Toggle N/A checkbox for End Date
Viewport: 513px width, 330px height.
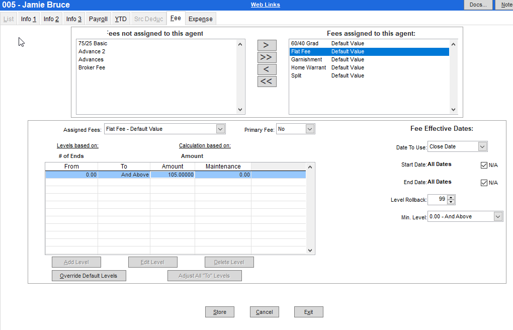pyautogui.click(x=483, y=182)
